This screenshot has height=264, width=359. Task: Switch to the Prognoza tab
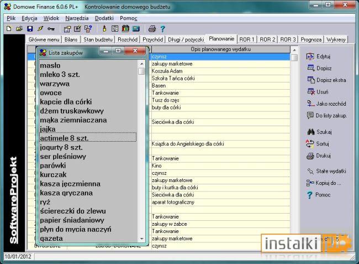311,39
